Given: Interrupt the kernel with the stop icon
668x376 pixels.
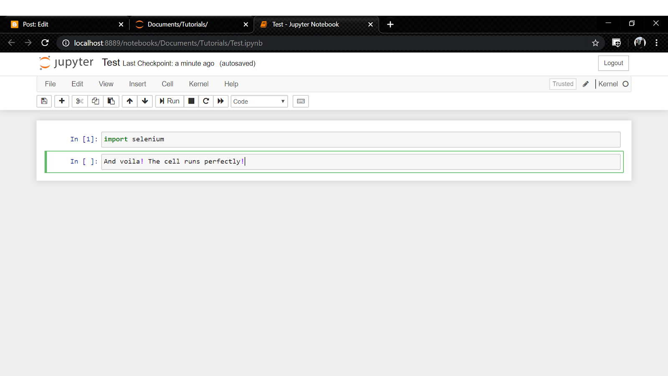Looking at the screenshot, I should tap(191, 101).
